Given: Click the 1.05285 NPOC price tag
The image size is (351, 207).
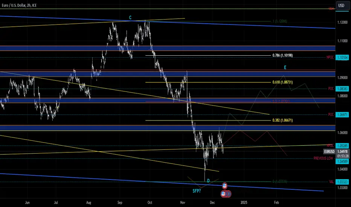Looking at the screenshot, I should point(342,146).
